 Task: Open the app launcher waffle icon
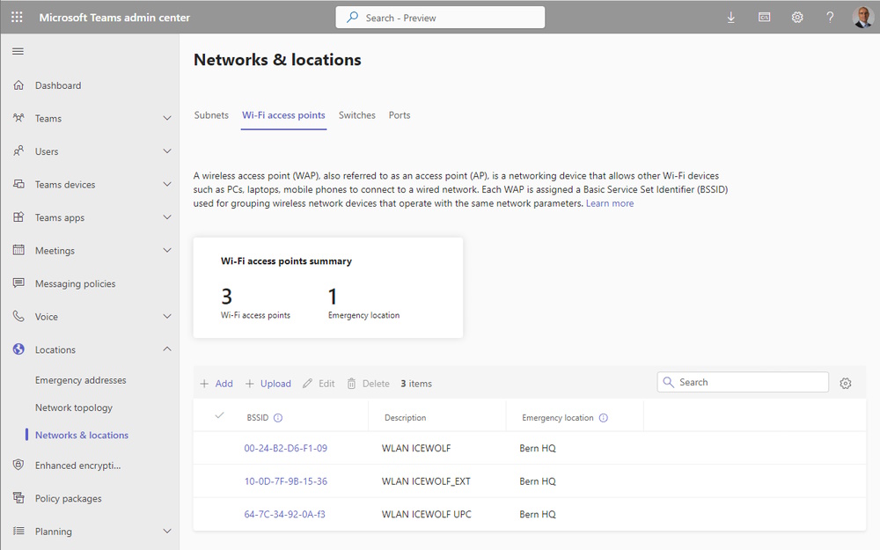pyautogui.click(x=17, y=18)
